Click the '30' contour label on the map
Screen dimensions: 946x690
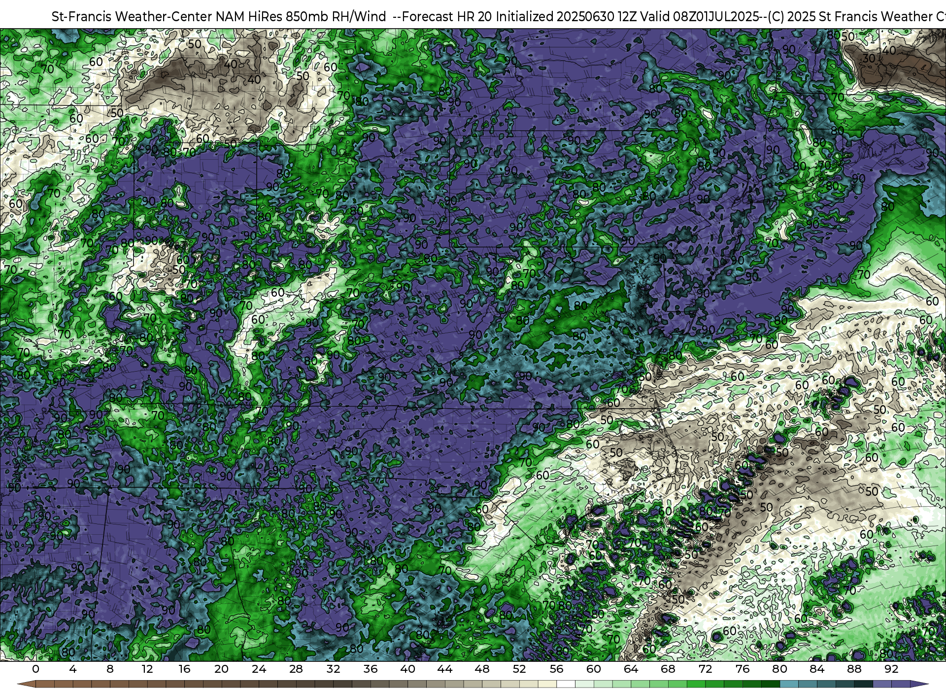coord(869,58)
